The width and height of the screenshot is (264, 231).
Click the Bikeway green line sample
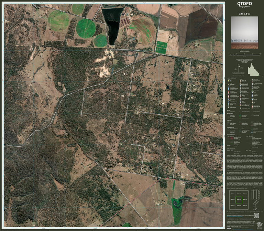232,144
